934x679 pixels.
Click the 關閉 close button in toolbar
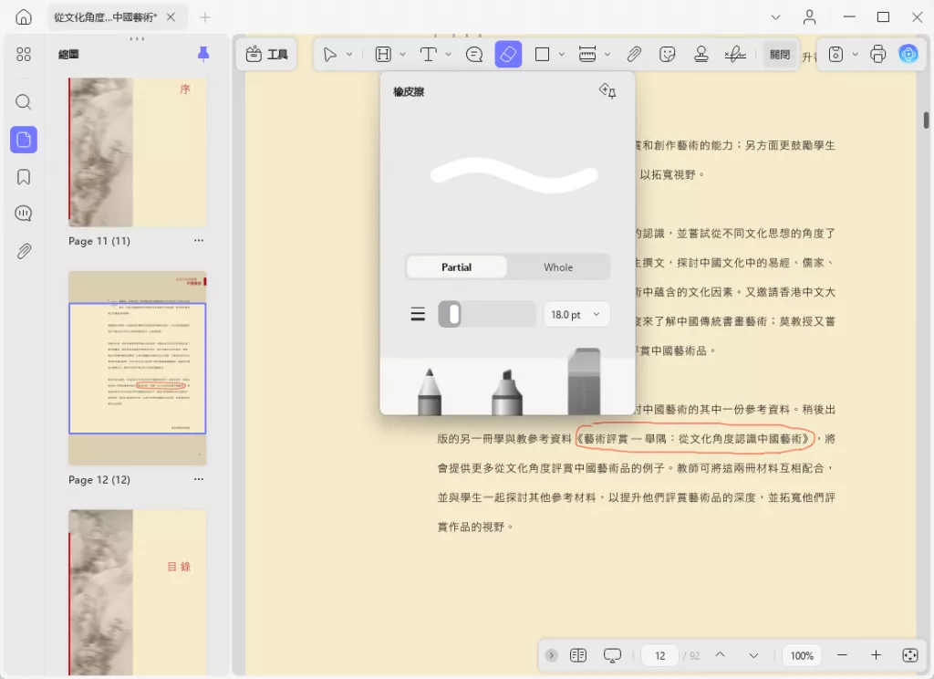pos(780,55)
